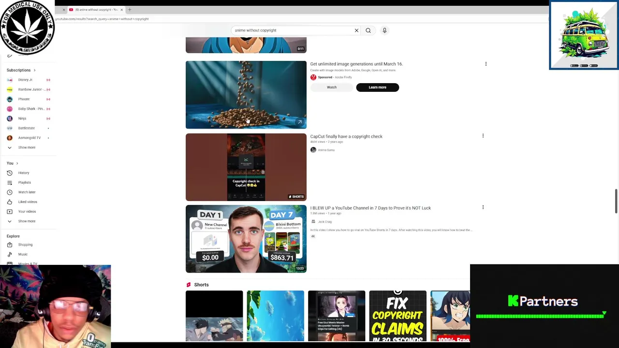Open CapCut finally have a copyright check title
The width and height of the screenshot is (619, 348).
click(346, 136)
